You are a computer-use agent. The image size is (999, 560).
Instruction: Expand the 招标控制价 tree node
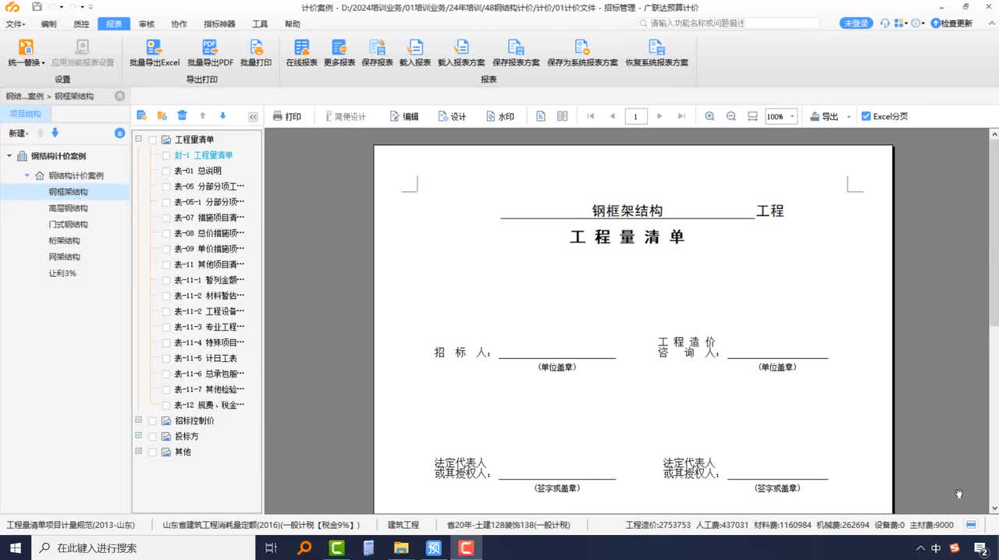(x=139, y=420)
